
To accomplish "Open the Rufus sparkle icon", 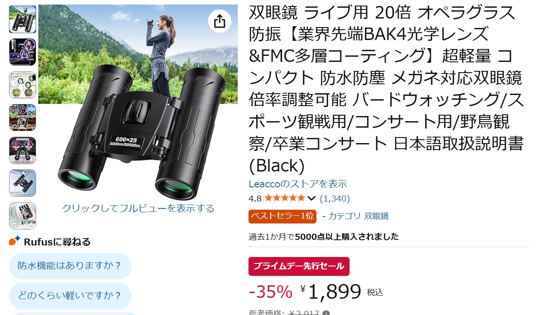I will click(x=15, y=241).
